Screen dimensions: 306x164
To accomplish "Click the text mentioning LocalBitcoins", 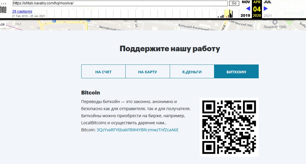I will point(124,123).
